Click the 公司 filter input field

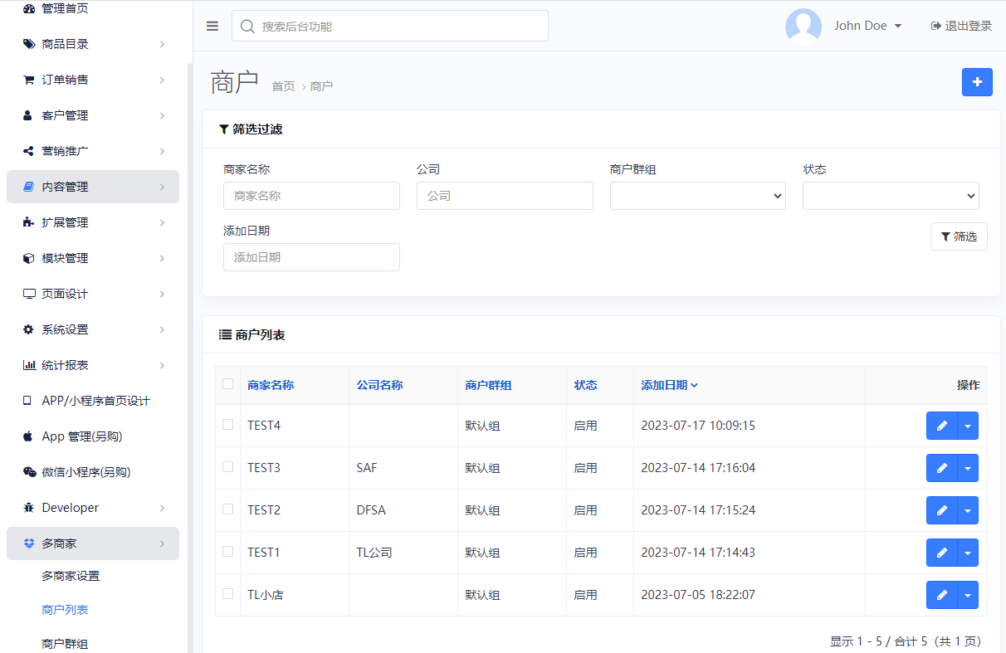point(505,196)
